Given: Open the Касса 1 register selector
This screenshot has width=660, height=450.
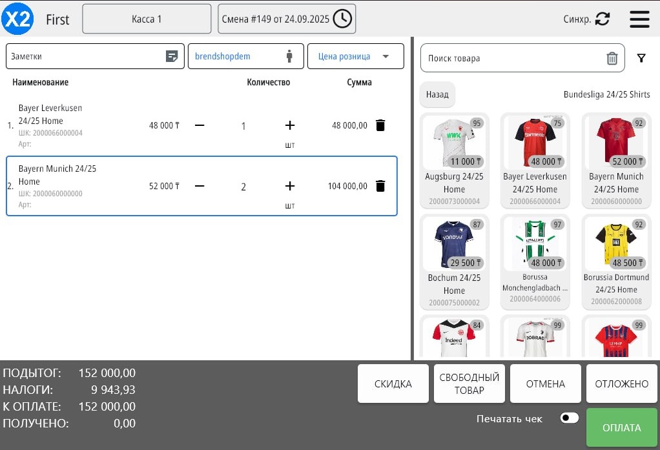Looking at the screenshot, I should tap(147, 19).
